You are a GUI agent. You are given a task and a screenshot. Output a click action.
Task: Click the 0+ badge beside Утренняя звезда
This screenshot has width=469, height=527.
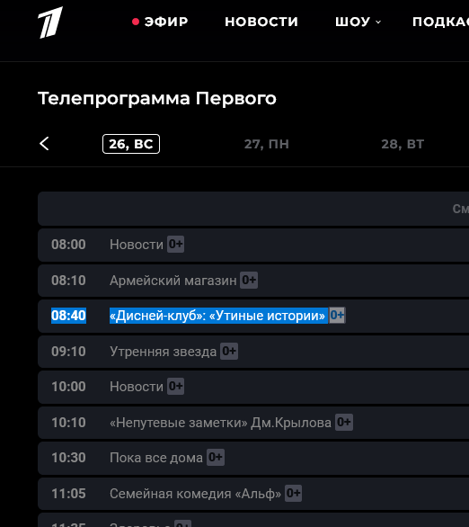229,352
